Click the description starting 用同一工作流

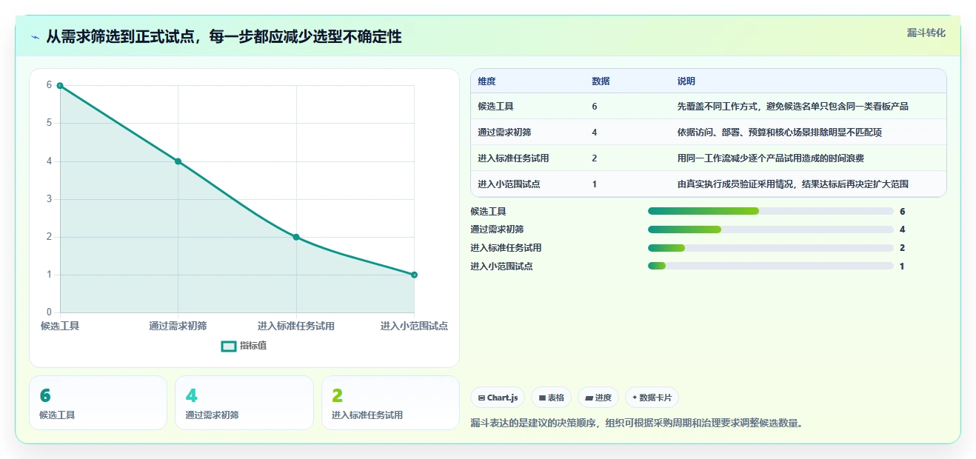coord(771,158)
